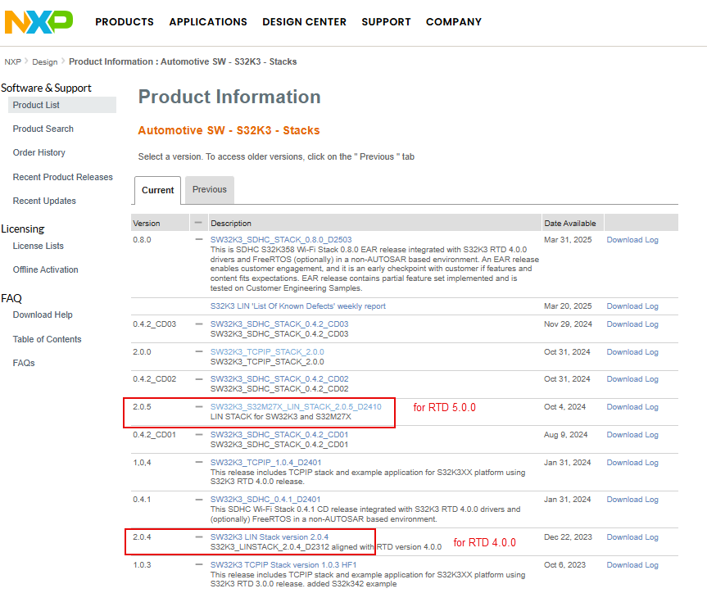Screen dimensions: 707x593
Task: Select the Current tab
Action: point(157,190)
